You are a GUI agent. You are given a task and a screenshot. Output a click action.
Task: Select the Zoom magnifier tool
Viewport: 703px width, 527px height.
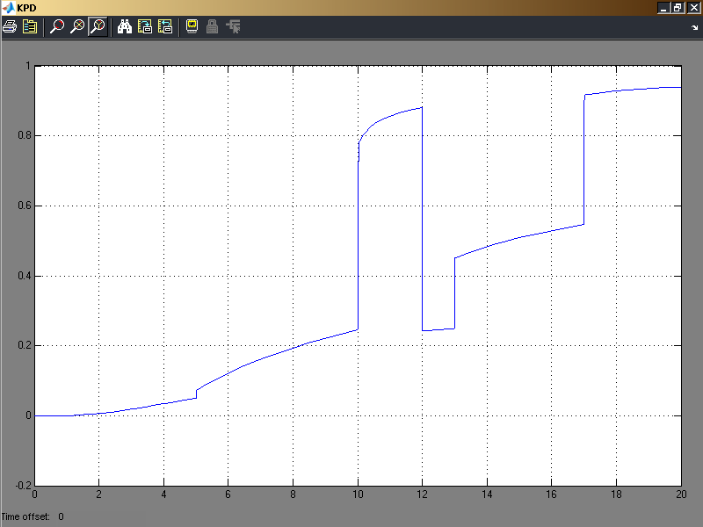point(57,26)
